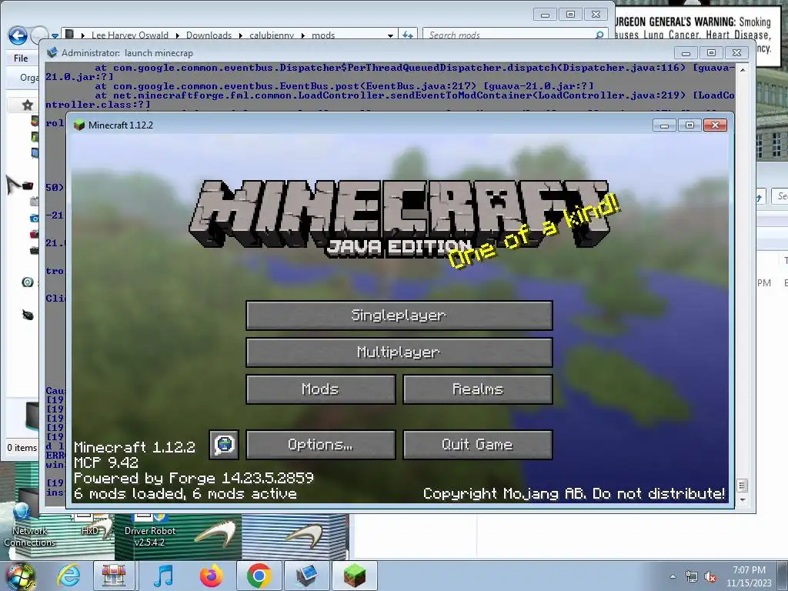Click the "MCP 9.42" text
This screenshot has width=788, height=591.
[x=105, y=462]
